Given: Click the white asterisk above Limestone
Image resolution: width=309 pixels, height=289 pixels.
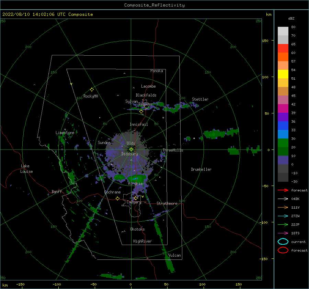Looking at the screenshot, I should [65, 130].
